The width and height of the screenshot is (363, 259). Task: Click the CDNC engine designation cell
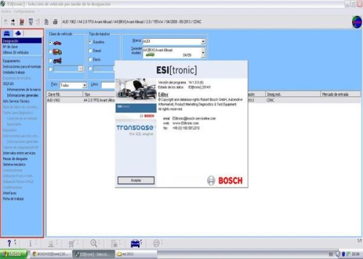270,100
